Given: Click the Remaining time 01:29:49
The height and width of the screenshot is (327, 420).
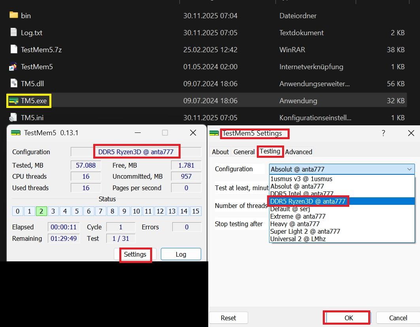Looking at the screenshot, I should [64, 238].
